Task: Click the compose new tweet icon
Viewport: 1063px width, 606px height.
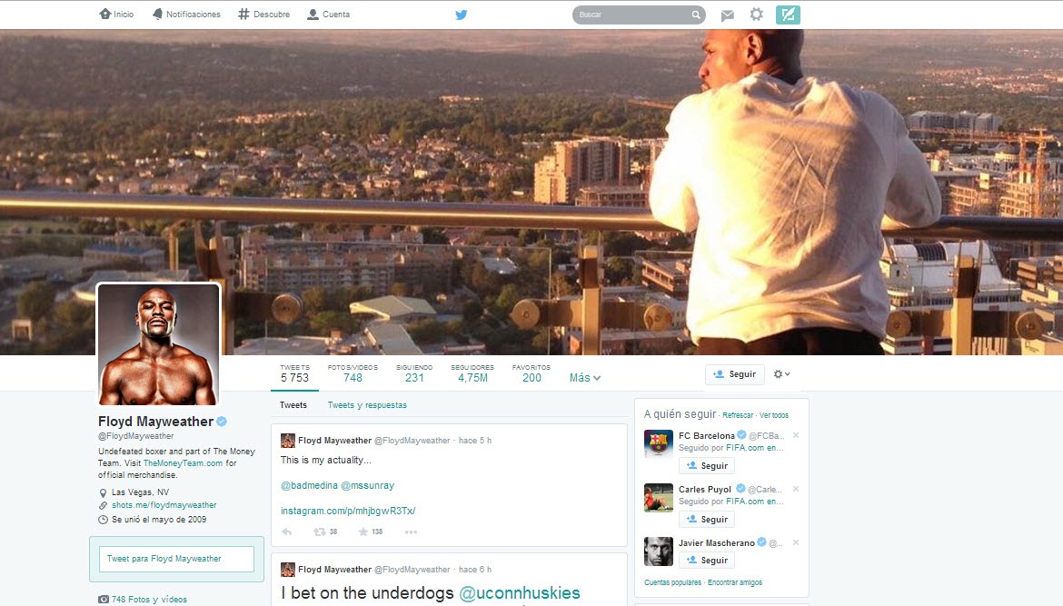Action: [788, 15]
